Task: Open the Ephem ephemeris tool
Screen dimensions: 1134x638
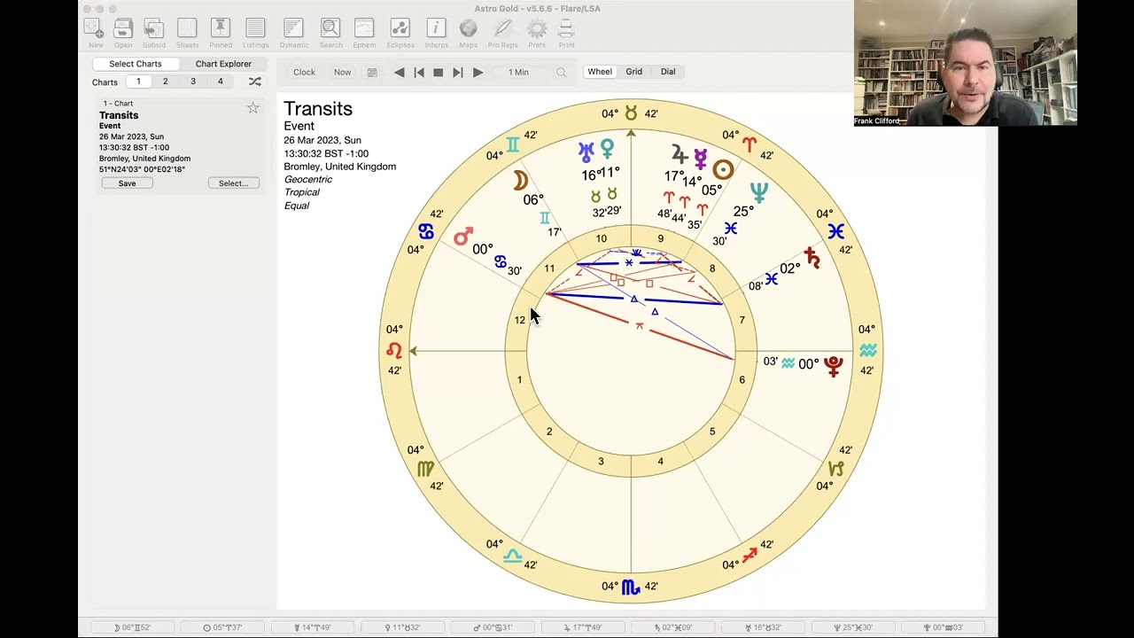Action: [x=364, y=33]
